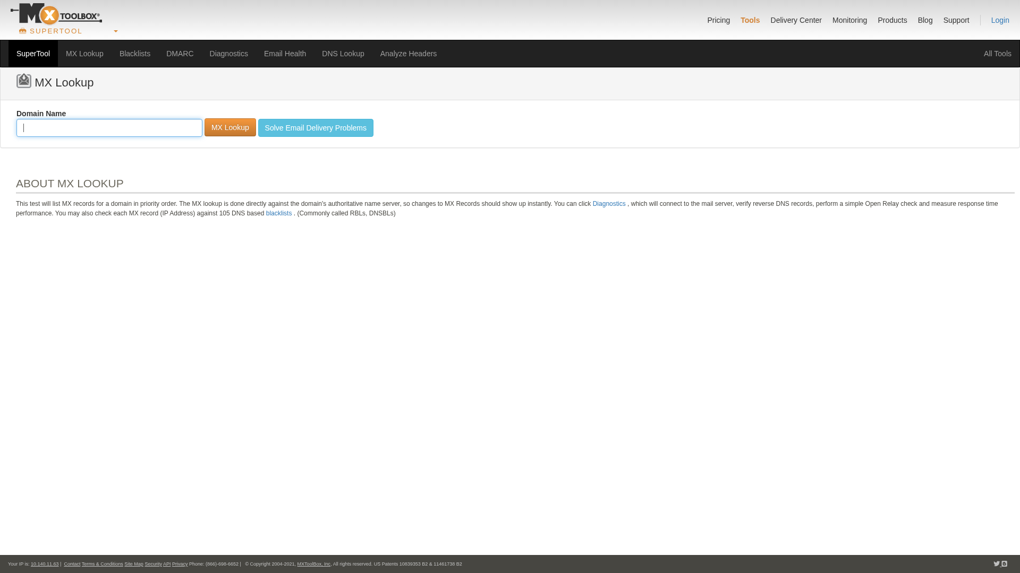The width and height of the screenshot is (1020, 573).
Task: Switch to the DMARC tab
Action: point(180,53)
